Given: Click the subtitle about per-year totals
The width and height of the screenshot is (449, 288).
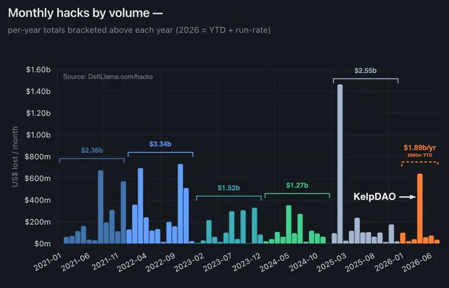Looking at the screenshot, I should click(x=139, y=30).
